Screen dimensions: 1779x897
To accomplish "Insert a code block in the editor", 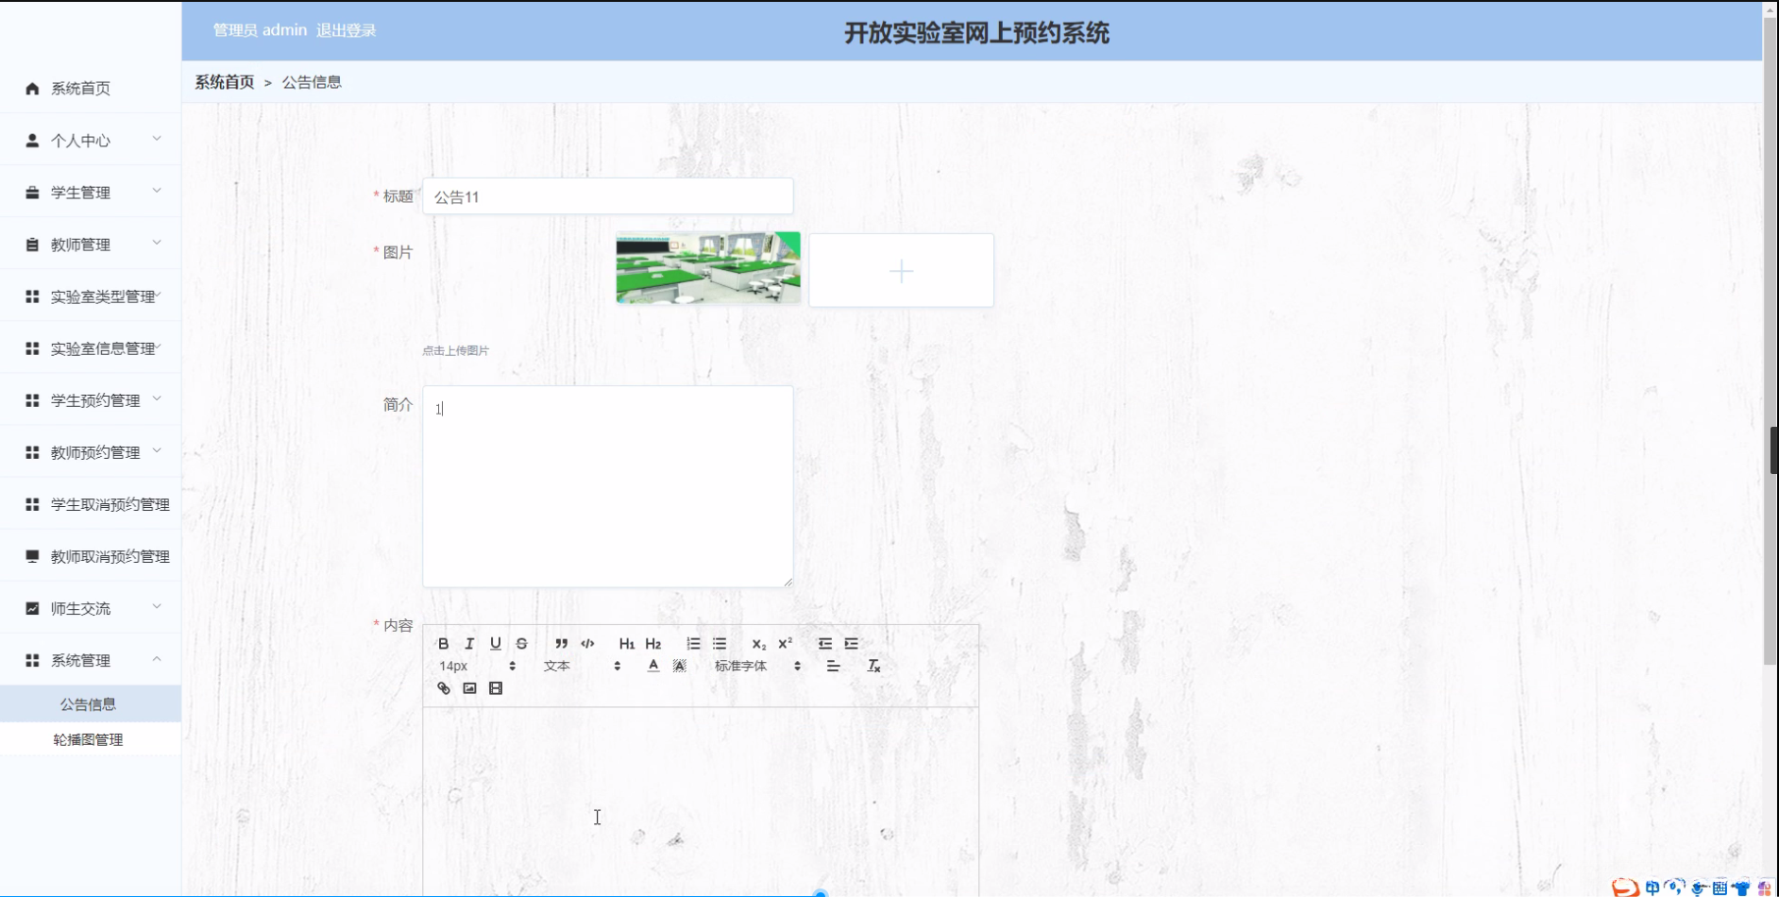I will (x=587, y=644).
